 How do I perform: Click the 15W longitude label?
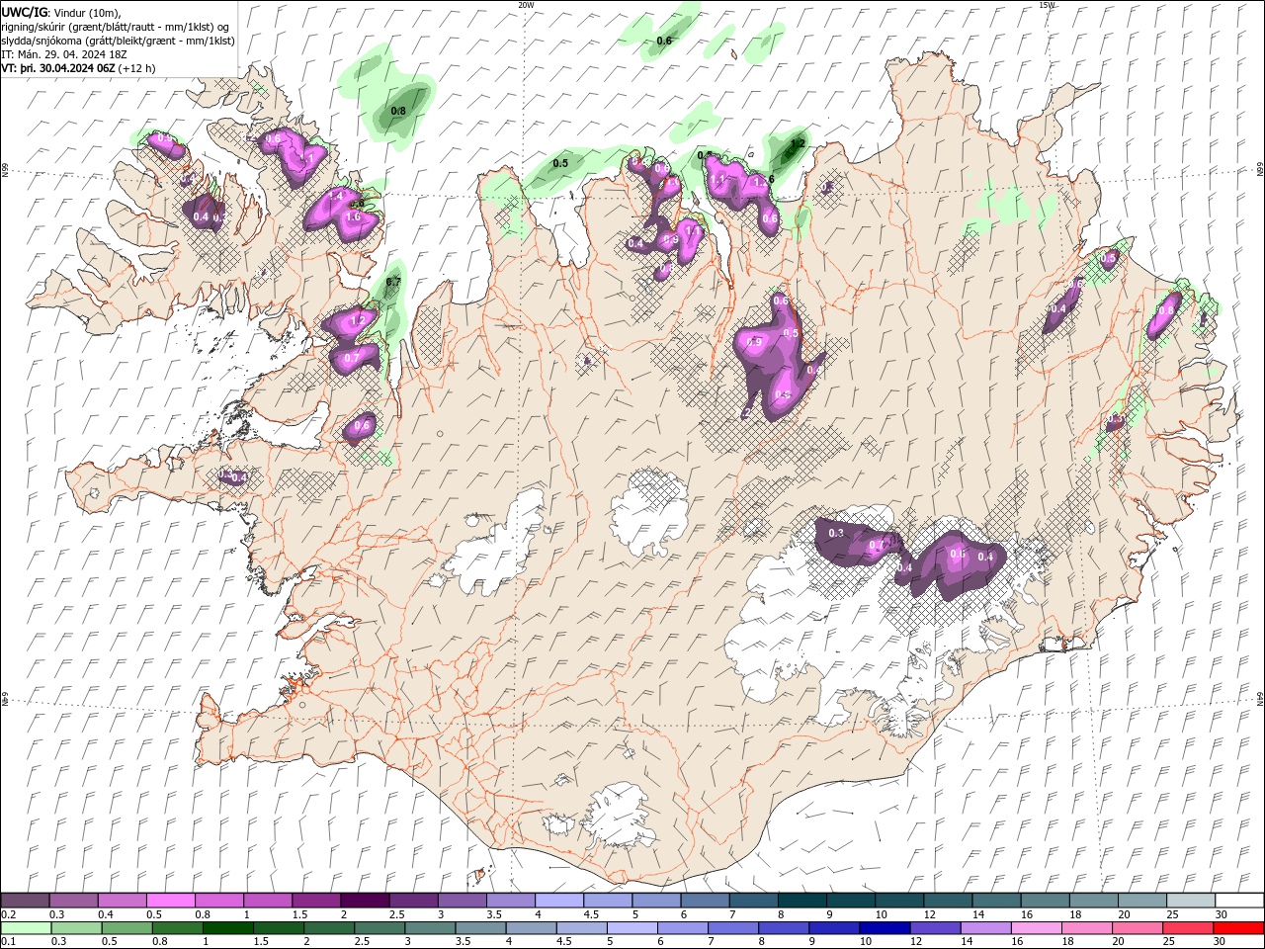tap(1047, 4)
